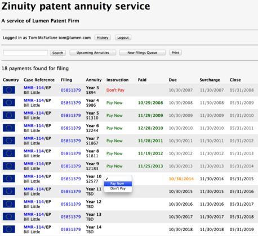Click the EU flag icon in Year 14 row
Image resolution: width=258 pixels, height=236 pixels.
tap(9, 229)
